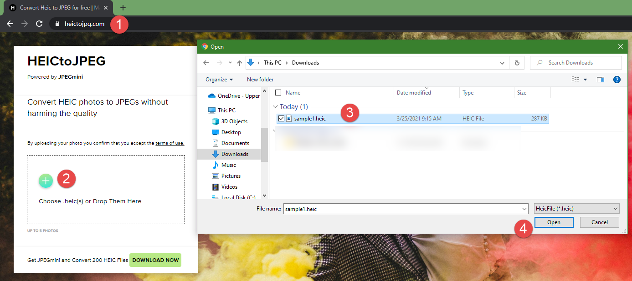The image size is (632, 281).
Task: Click Downloads in the breadcrumb path
Action: point(305,63)
